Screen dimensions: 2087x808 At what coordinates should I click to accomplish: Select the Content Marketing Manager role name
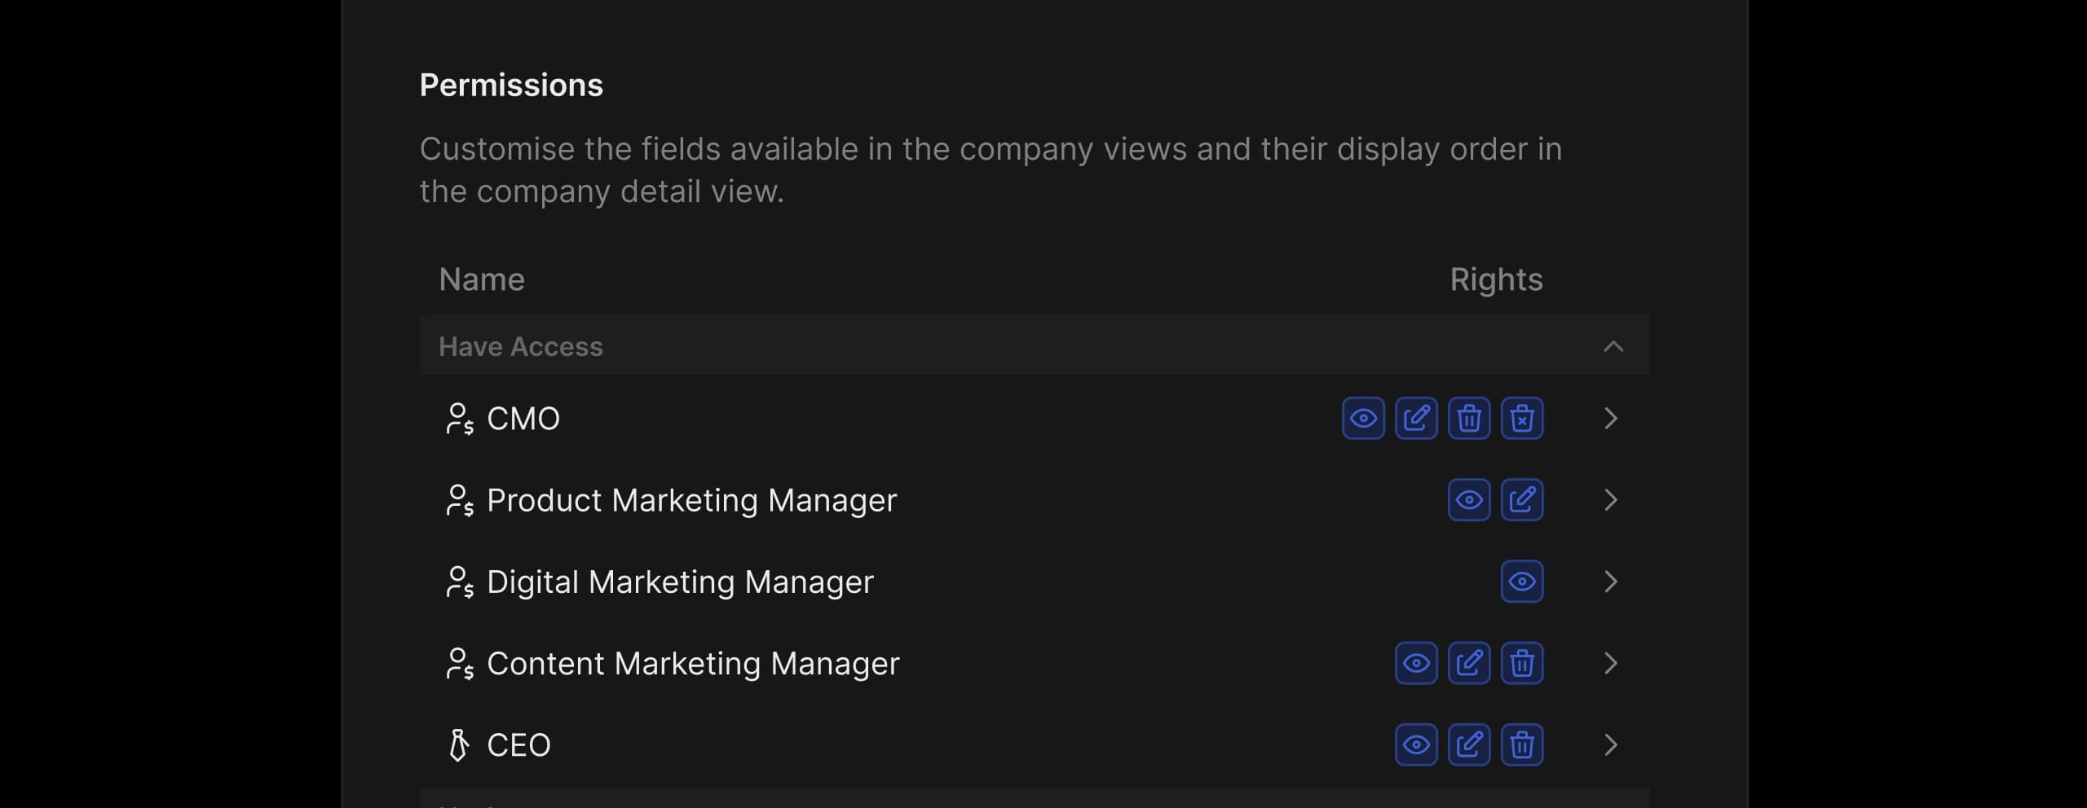(x=692, y=663)
